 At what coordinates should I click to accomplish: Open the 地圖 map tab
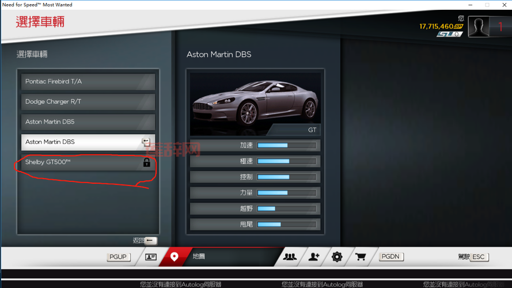click(x=199, y=257)
